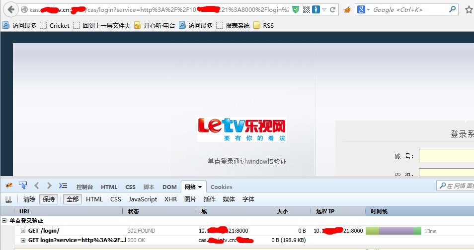Reload the page with the refresh icon

[x=332, y=9]
